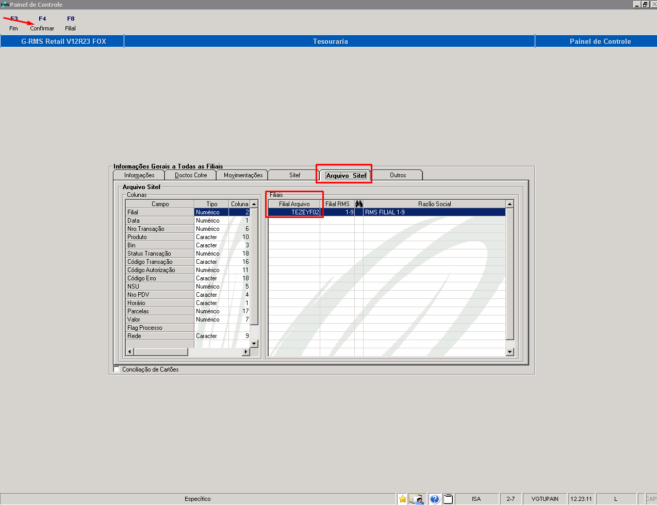This screenshot has height=505, width=657.
Task: Select the Flag Processo field row
Action: coord(160,328)
